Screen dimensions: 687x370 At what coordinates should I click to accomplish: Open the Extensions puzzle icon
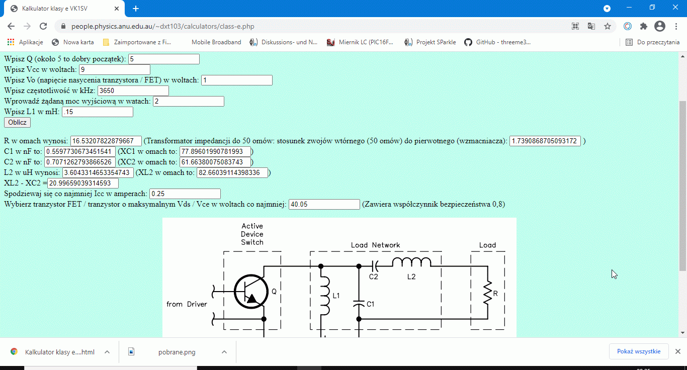643,26
